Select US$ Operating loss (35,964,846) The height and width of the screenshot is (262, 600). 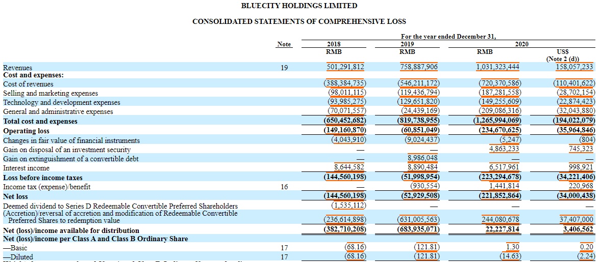[576, 130]
